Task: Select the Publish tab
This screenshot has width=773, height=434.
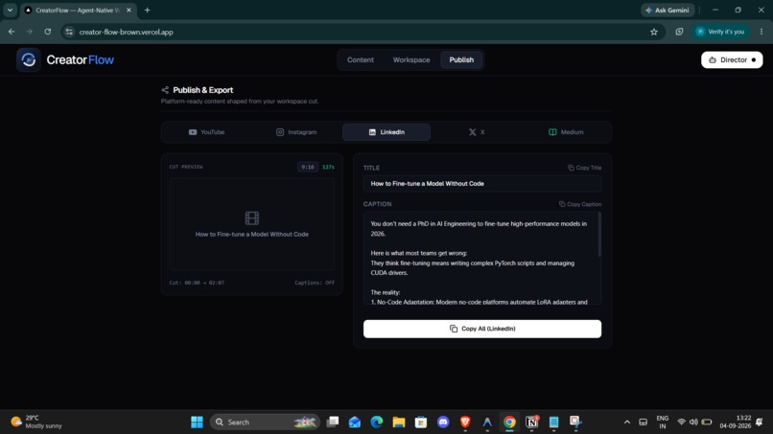Action: tap(461, 60)
